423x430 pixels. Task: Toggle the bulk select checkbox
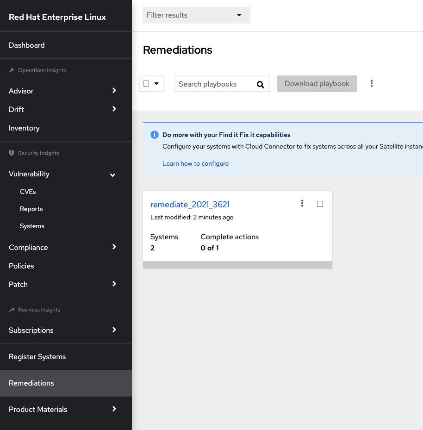point(146,83)
